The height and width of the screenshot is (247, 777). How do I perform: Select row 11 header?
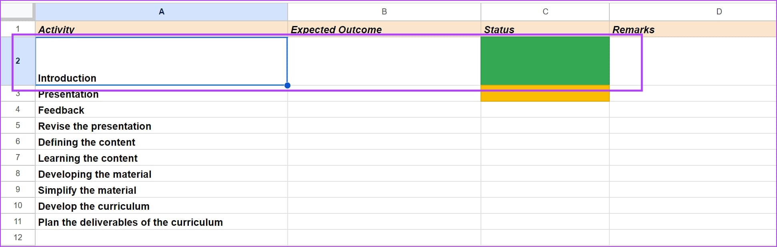click(x=18, y=221)
